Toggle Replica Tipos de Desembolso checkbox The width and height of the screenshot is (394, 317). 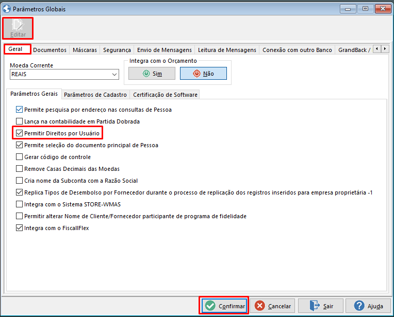[x=19, y=192]
